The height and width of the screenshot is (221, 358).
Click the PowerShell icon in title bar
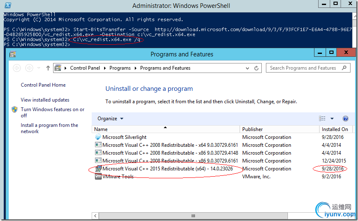8,5
